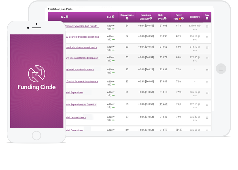238x170 pixels.
Task: Click the Repayments column help icon
Action: 127,18
